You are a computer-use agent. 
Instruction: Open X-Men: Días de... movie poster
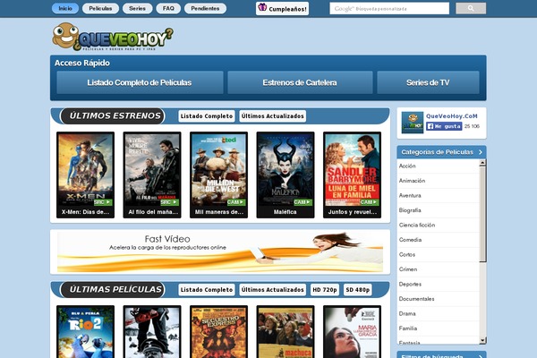(x=85, y=175)
